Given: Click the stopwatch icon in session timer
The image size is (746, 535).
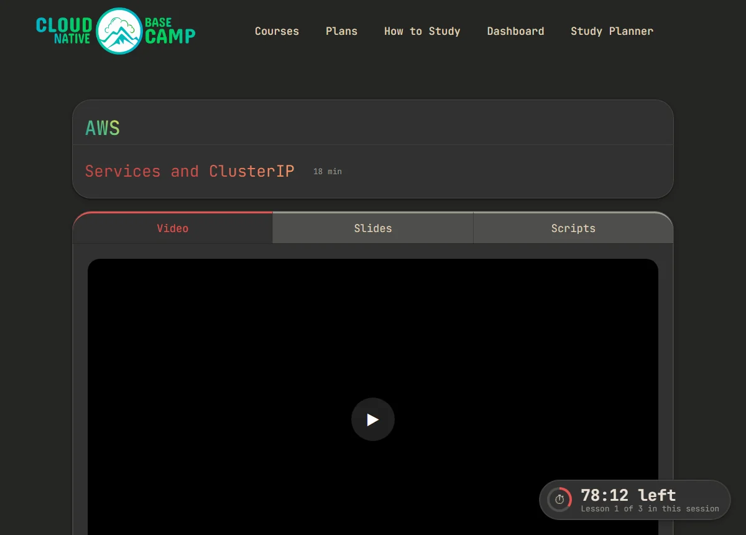Looking at the screenshot, I should point(559,500).
